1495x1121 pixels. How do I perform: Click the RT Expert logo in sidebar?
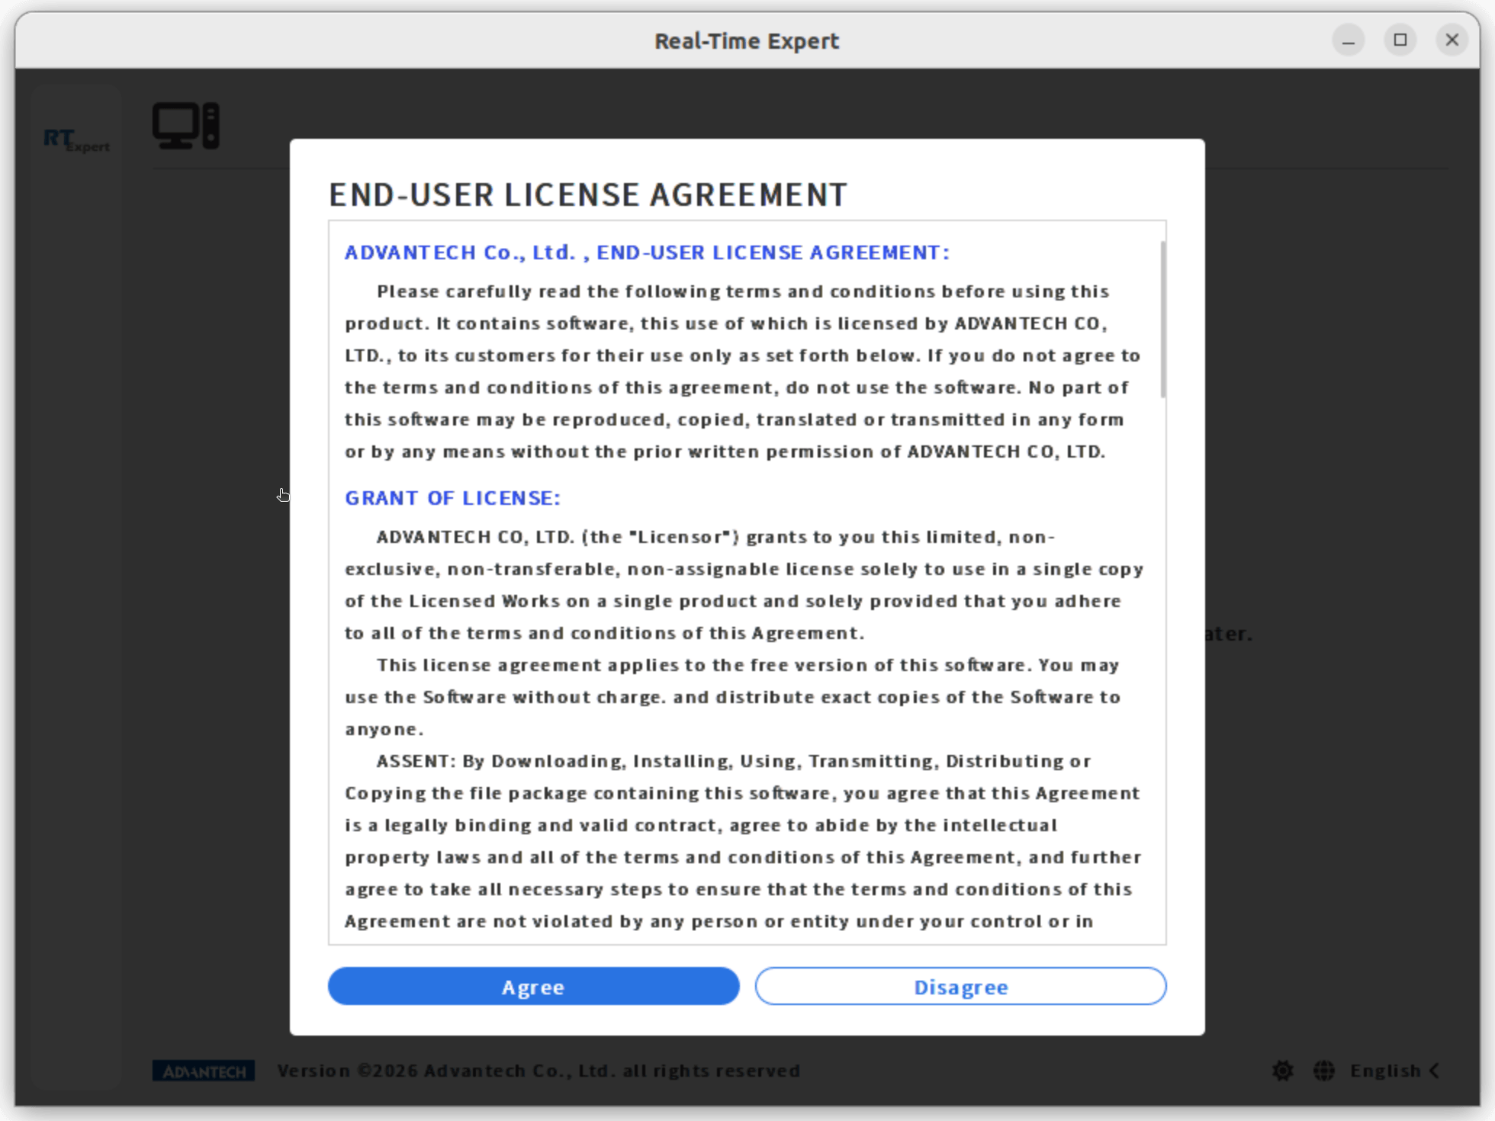pos(76,140)
